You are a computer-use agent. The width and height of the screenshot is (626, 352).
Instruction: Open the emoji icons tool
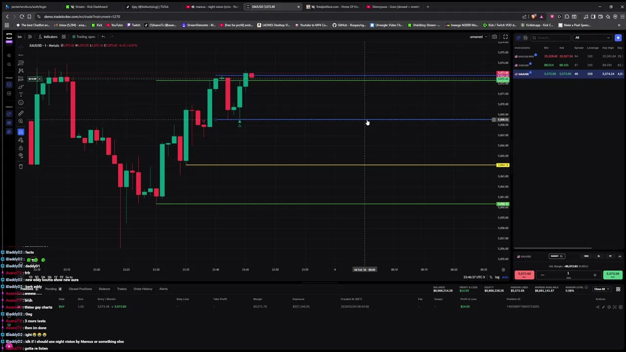[x=21, y=102]
